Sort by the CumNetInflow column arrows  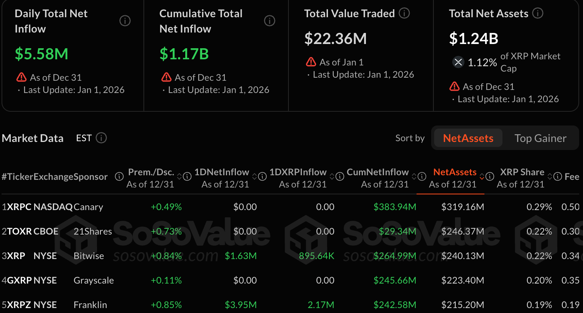tap(414, 176)
